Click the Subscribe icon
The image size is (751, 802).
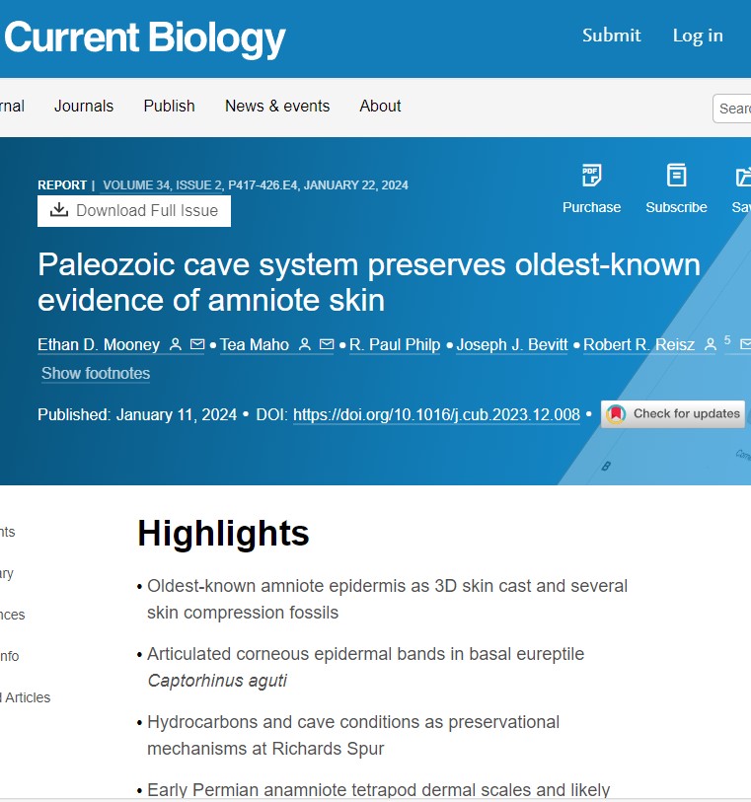tap(676, 177)
